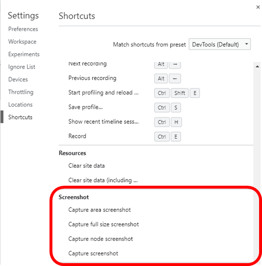This screenshot has height=266, width=262.
Task: Close the Settings panel with the X
Action: tap(258, 7)
